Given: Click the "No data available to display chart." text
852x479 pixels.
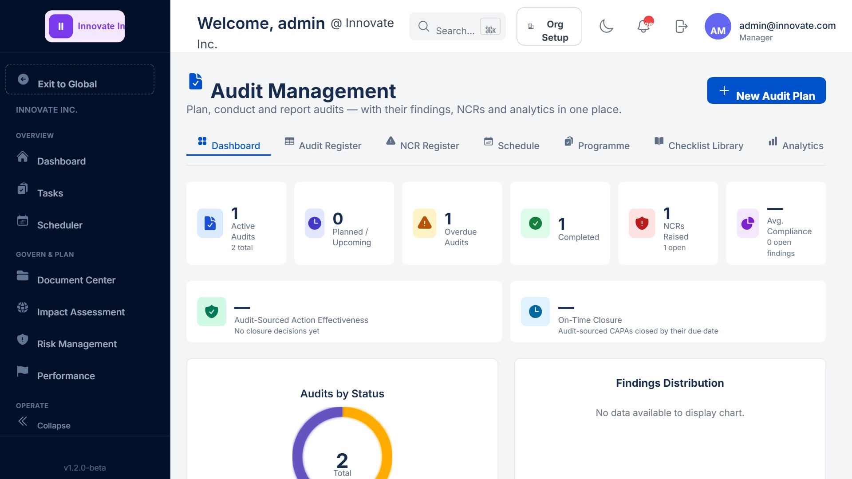Looking at the screenshot, I should 670,413.
